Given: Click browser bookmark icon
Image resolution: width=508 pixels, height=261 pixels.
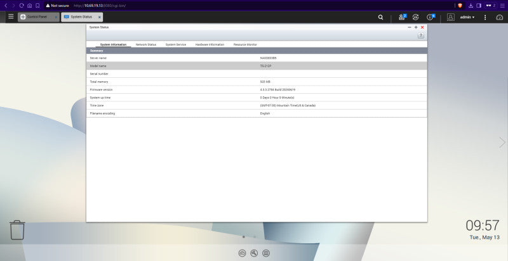Looking at the screenshot, I should [x=37, y=6].
